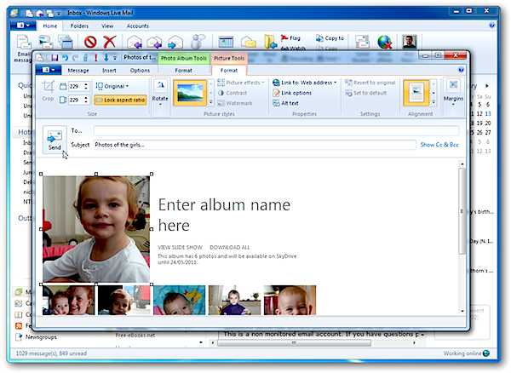Click Revert to original
The width and height of the screenshot is (511, 373).
coord(370,83)
